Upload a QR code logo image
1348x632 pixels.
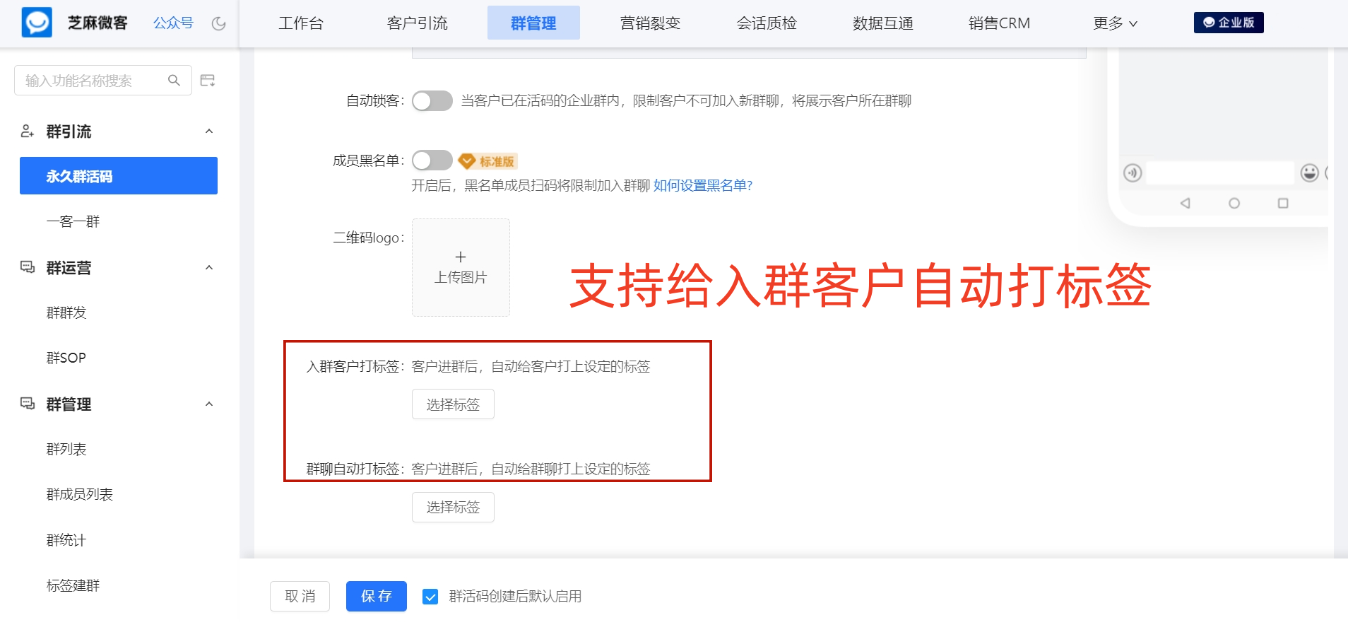(461, 267)
